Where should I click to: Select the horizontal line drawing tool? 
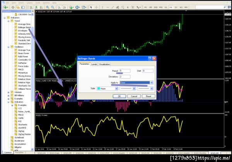(107, 7)
